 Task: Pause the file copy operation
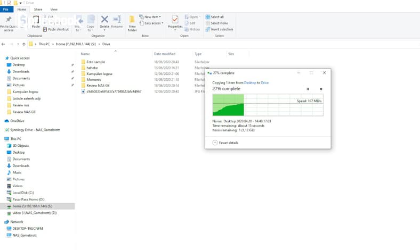(308, 89)
